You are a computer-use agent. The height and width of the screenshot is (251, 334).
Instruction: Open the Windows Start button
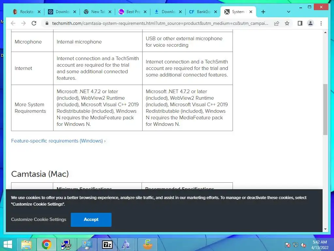[x=8, y=244]
